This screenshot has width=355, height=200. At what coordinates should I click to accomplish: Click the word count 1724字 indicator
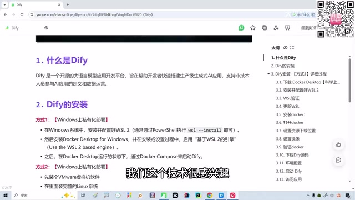click(7, 188)
